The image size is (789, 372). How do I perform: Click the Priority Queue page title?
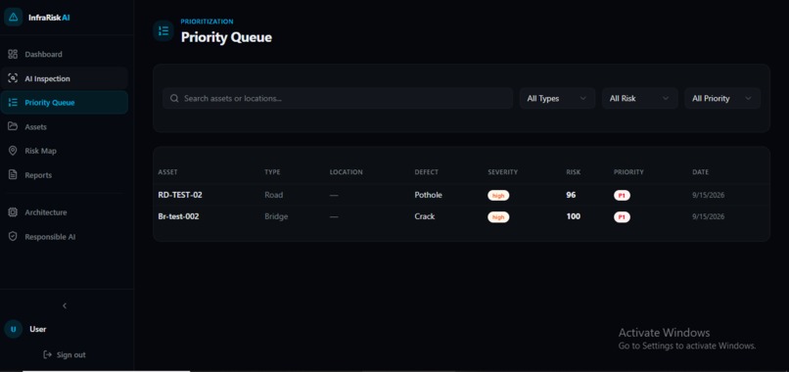[226, 37]
